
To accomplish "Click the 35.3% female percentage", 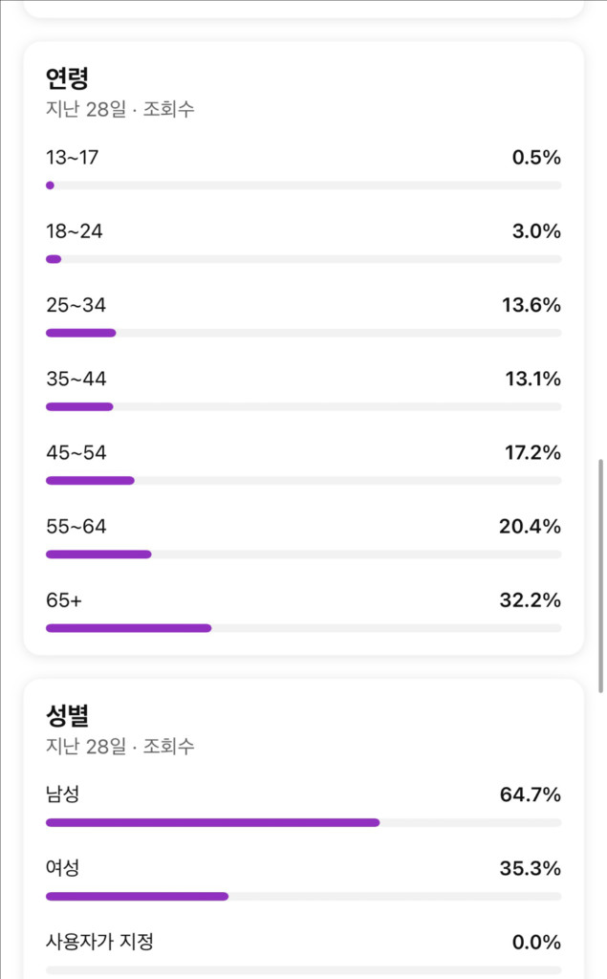I will click(530, 868).
